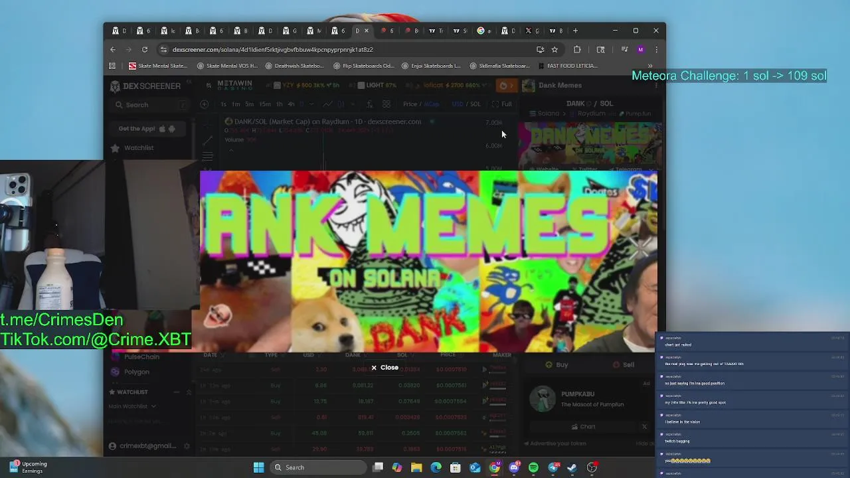
Task: Open chart layout grid icon
Action: click(x=386, y=104)
